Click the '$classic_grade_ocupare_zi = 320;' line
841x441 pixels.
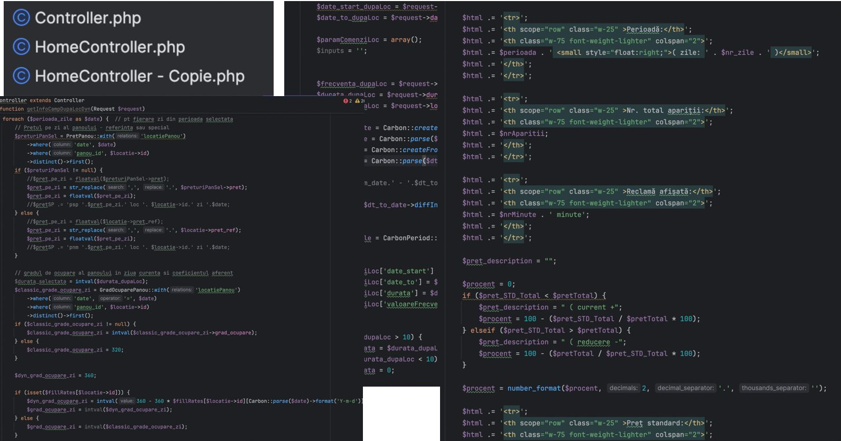click(75, 350)
